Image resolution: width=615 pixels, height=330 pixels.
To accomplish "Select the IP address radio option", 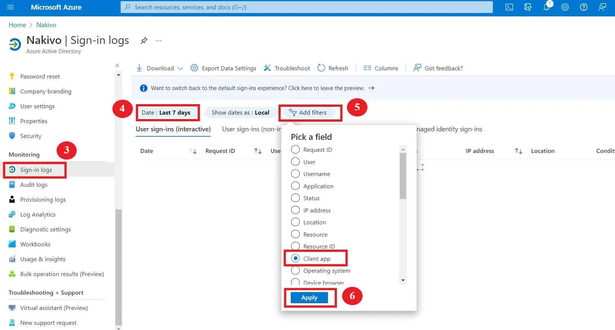I will [295, 210].
